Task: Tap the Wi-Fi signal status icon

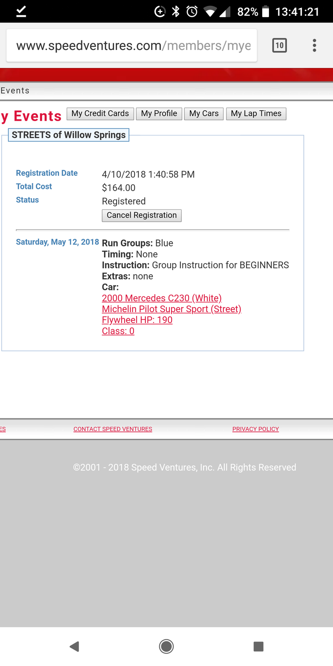Action: (x=210, y=12)
